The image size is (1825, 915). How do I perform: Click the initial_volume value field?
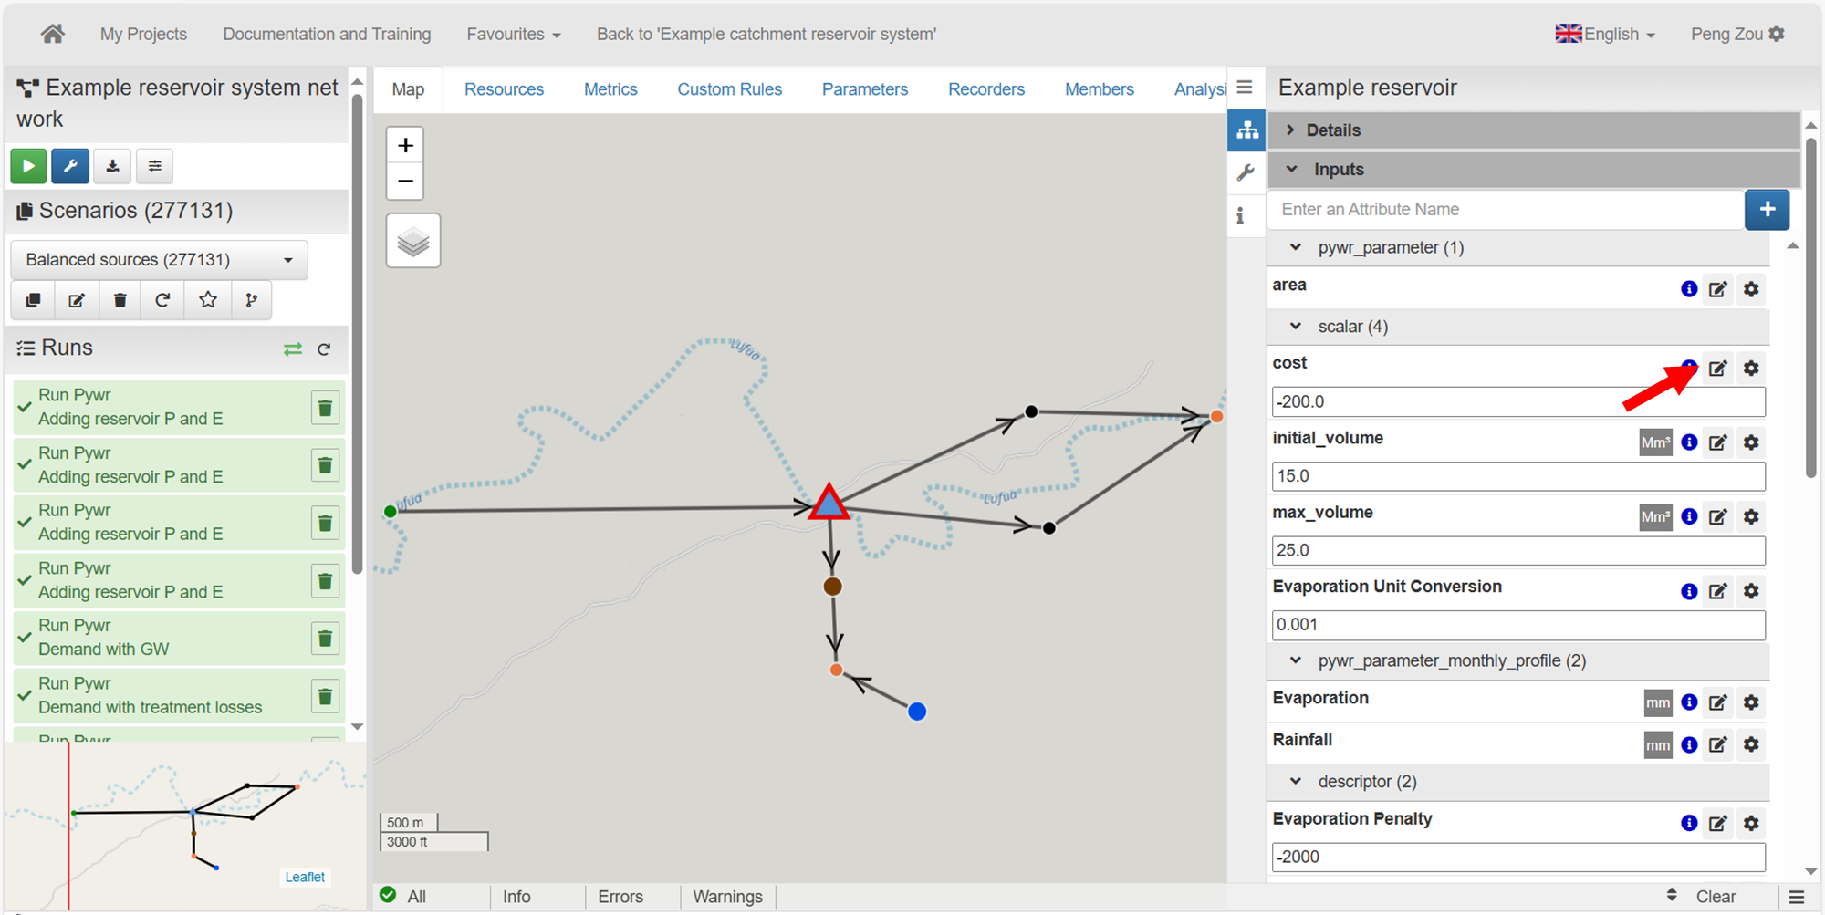(1517, 476)
